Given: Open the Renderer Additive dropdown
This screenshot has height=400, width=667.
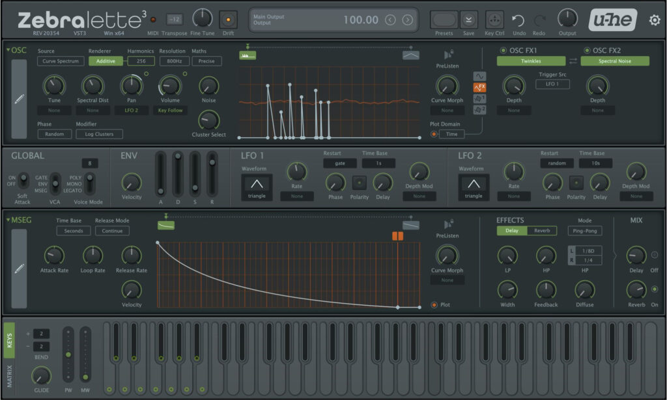Looking at the screenshot, I should [x=104, y=61].
